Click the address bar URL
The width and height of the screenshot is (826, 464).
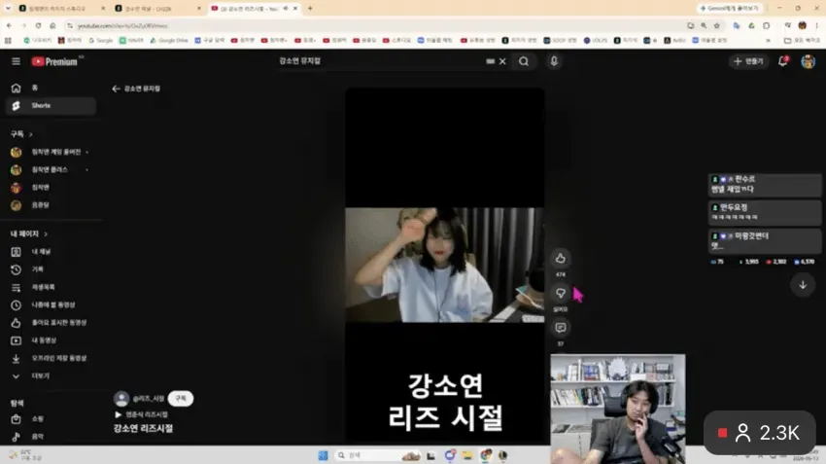click(x=122, y=25)
